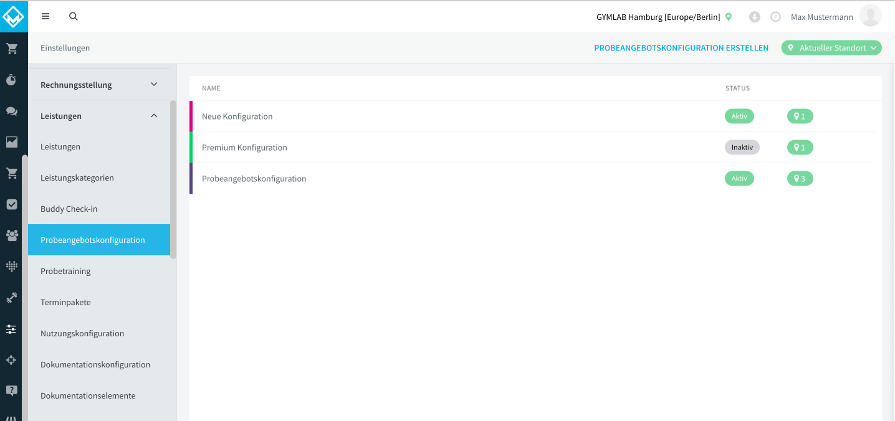This screenshot has width=895, height=421.
Task: Open the Aktueller Standort dropdown
Action: (831, 48)
